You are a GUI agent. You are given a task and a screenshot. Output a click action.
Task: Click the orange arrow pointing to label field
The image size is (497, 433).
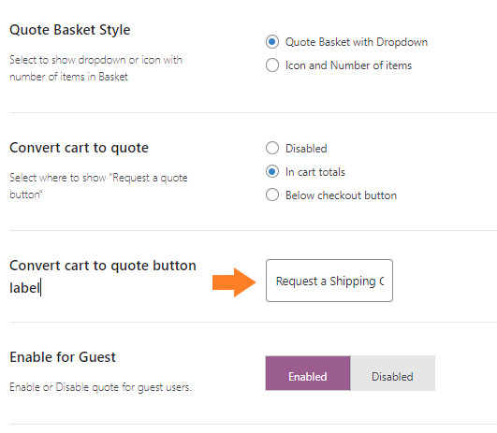(x=234, y=282)
